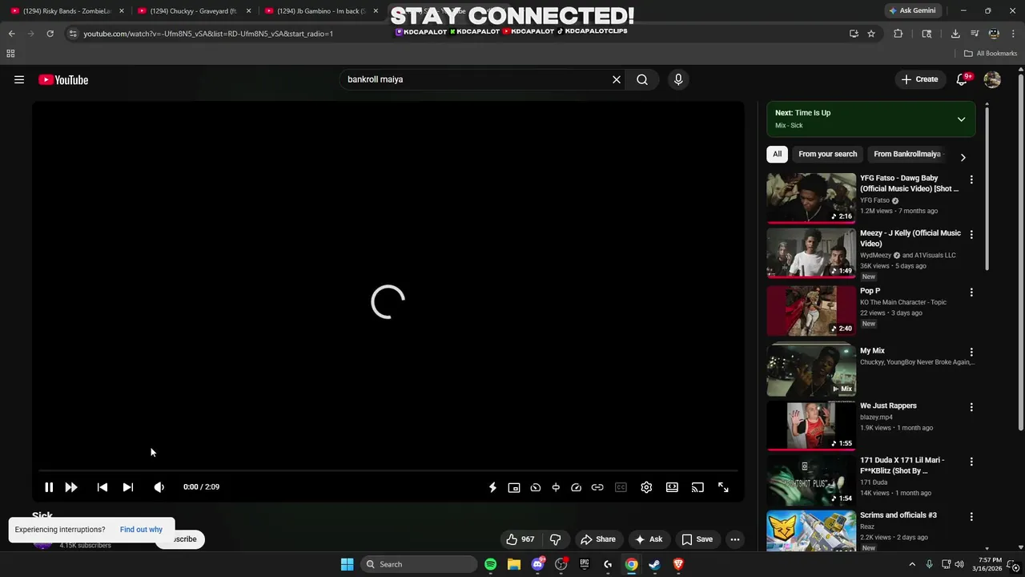Open Chrome media controls icon
This screenshot has height=577, width=1025.
975,34
